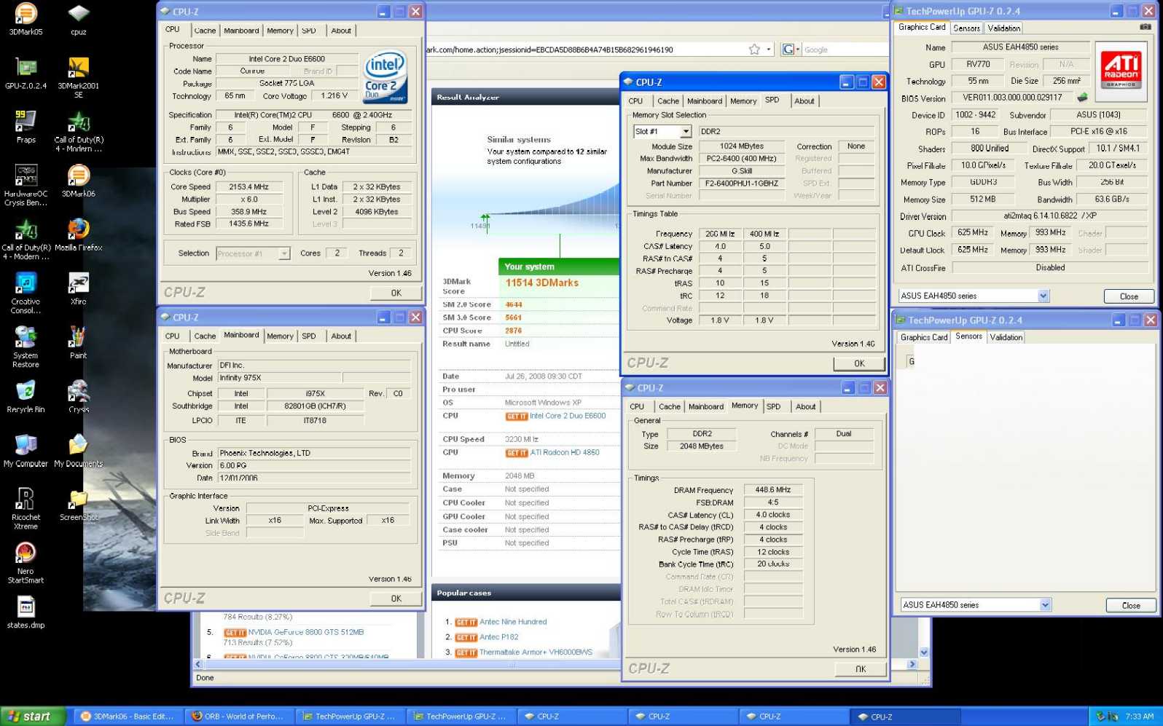Open the Call of Duty 4 desktop shortcut beside Fraps
1163x726 pixels.
pos(79,132)
